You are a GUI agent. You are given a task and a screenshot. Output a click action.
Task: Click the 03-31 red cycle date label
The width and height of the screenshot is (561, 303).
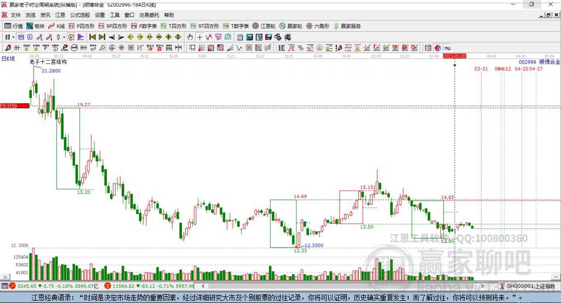pos(481,68)
